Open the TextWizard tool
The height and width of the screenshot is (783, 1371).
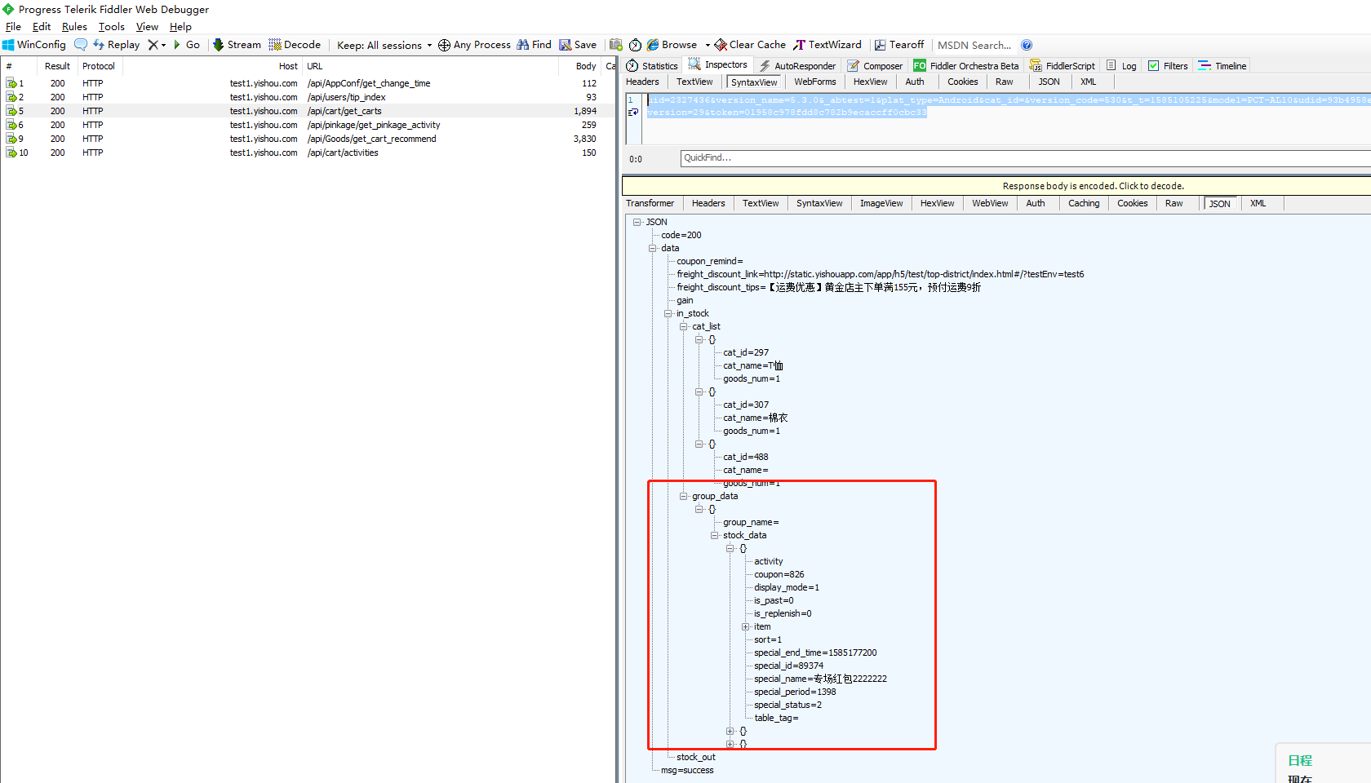click(827, 45)
